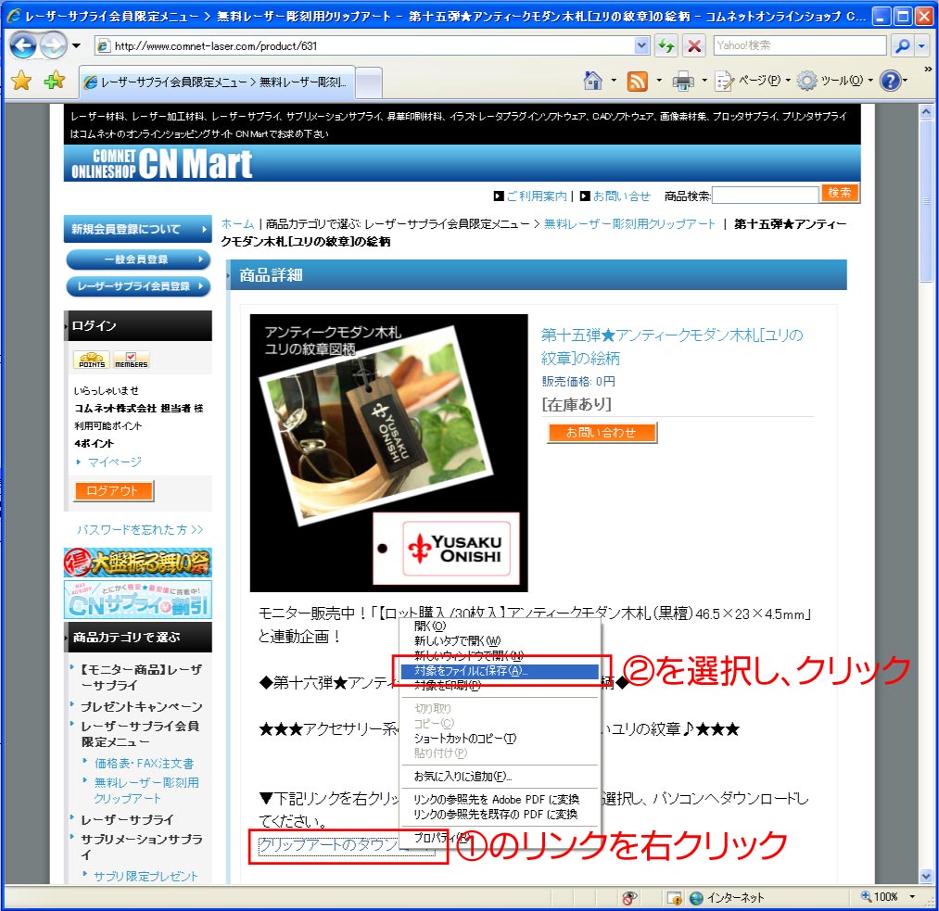Click the CNサプライ割引 banner
This screenshot has height=911, width=939.
[138, 600]
